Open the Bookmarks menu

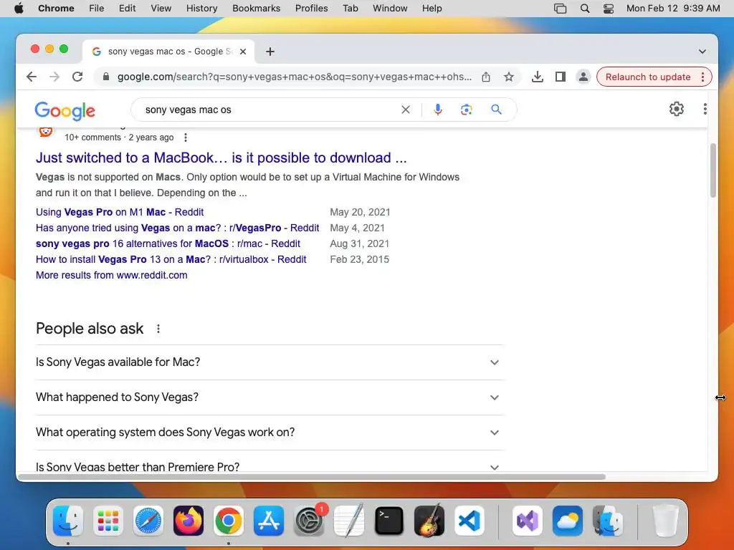pyautogui.click(x=256, y=8)
